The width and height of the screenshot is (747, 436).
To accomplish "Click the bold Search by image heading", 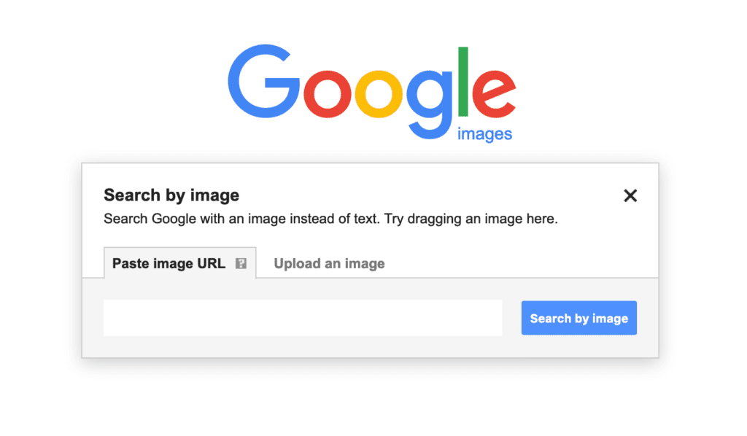I will (x=171, y=195).
